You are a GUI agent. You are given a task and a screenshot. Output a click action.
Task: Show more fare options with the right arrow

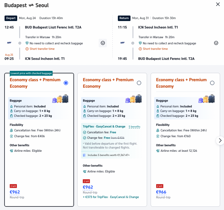(x=220, y=140)
